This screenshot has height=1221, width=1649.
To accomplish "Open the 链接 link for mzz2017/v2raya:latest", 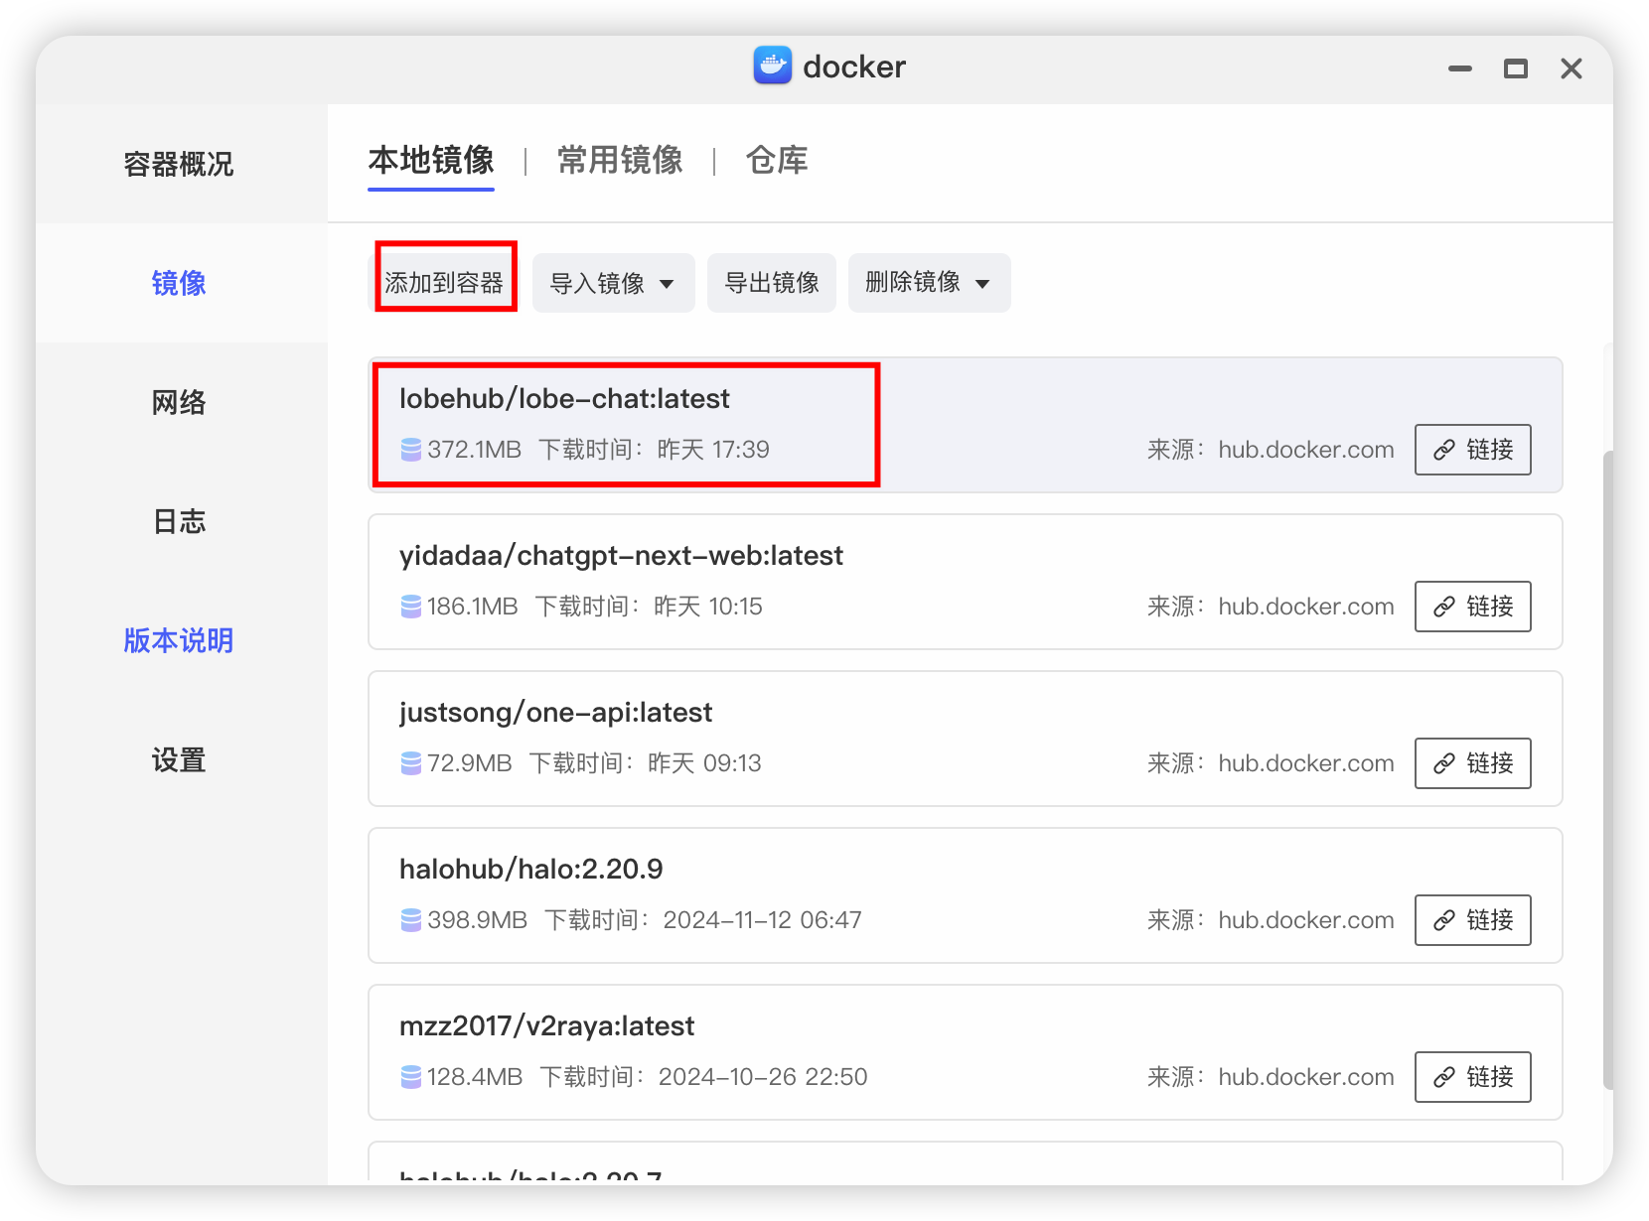I will 1472,1077.
